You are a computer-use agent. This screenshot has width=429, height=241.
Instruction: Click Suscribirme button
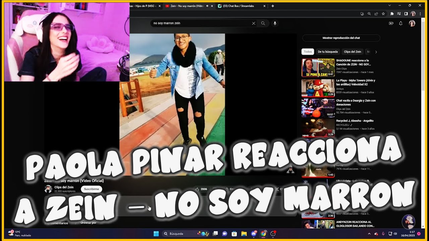click(x=91, y=189)
